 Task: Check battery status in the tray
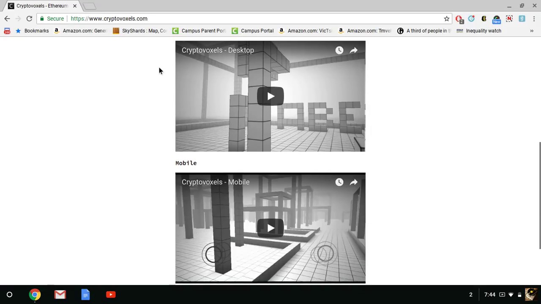pyautogui.click(x=519, y=295)
